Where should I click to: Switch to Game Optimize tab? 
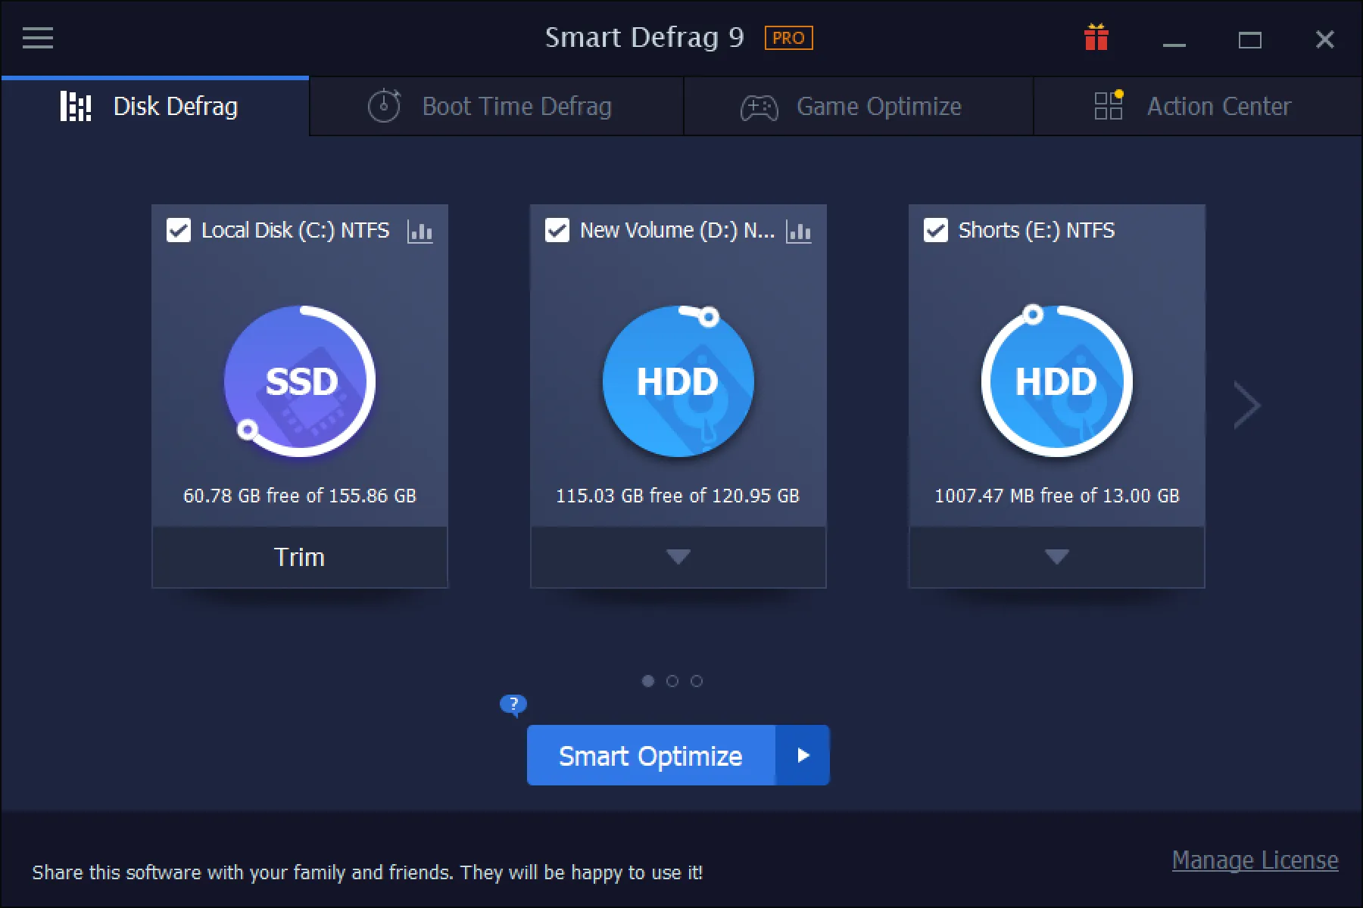pos(858,107)
